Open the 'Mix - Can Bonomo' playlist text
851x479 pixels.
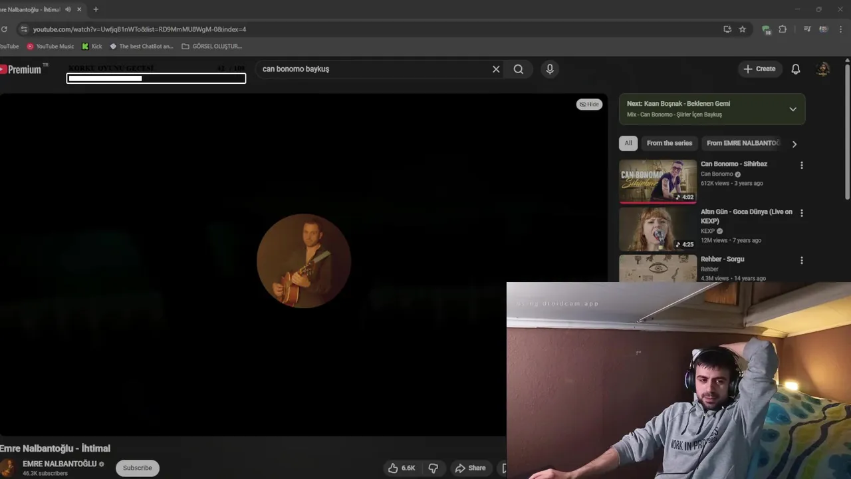tap(674, 115)
